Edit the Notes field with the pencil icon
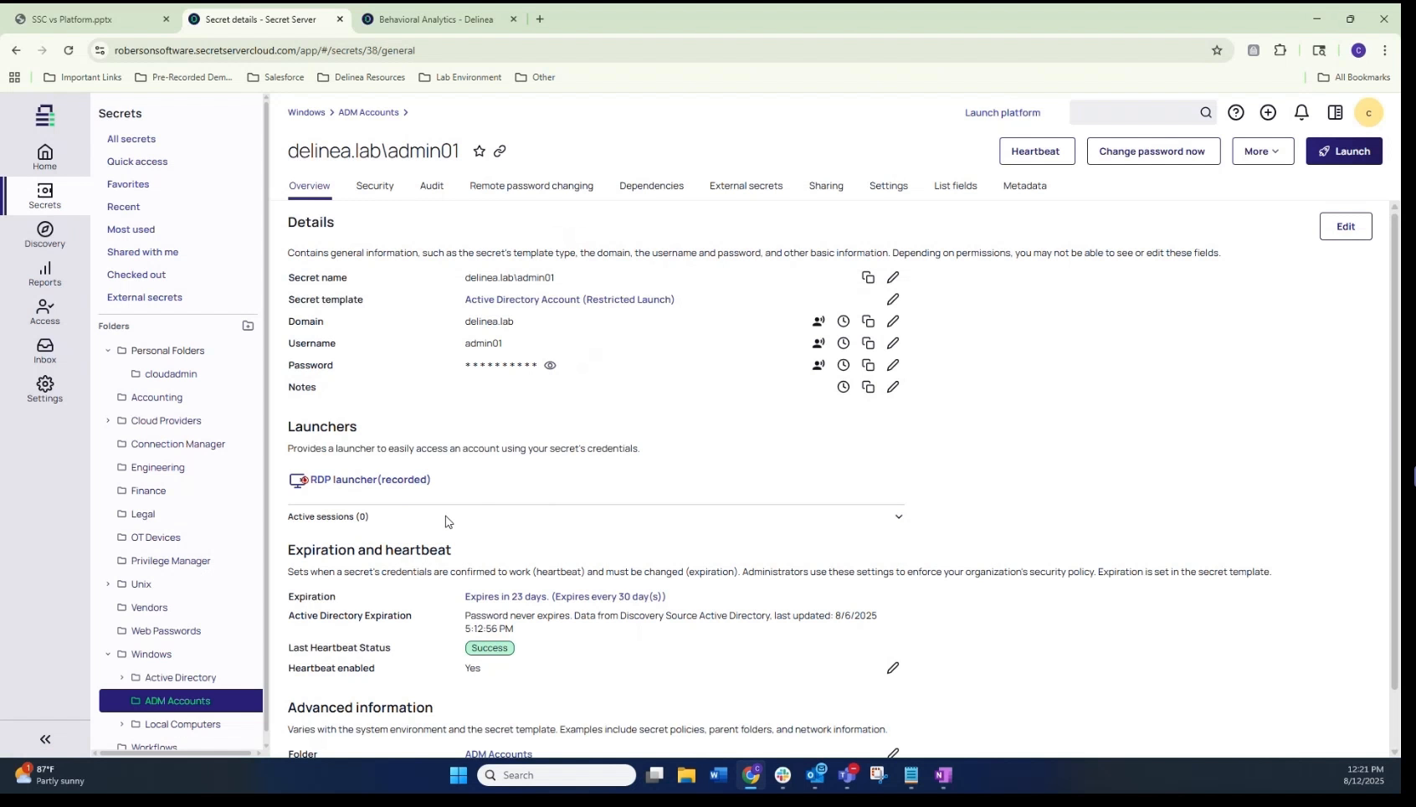This screenshot has height=807, width=1416. 892,387
